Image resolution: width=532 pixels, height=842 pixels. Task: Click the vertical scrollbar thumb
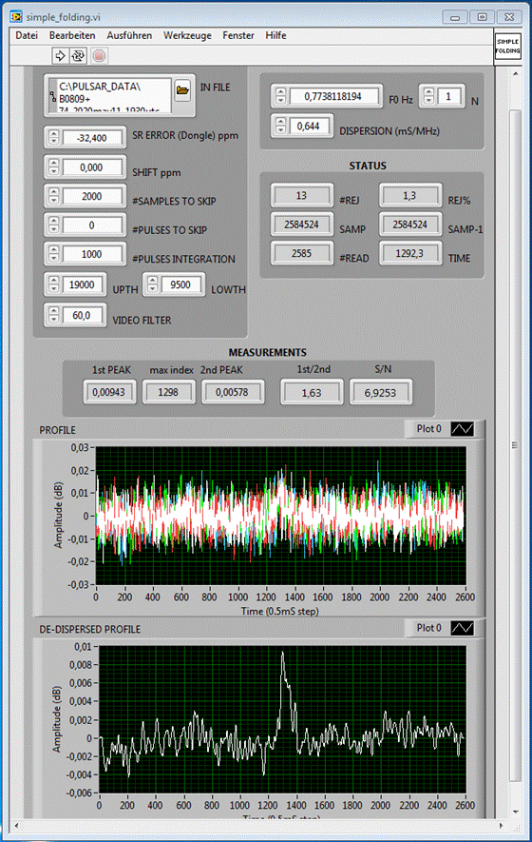515,445
